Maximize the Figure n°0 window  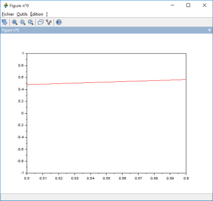189,5
